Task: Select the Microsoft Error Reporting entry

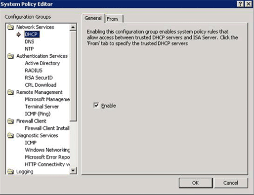Action: point(47,157)
